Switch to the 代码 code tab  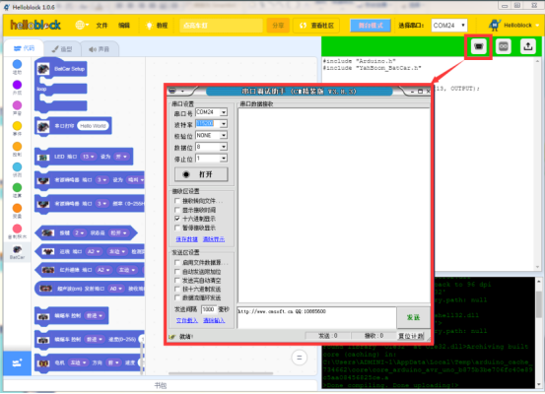point(24,48)
